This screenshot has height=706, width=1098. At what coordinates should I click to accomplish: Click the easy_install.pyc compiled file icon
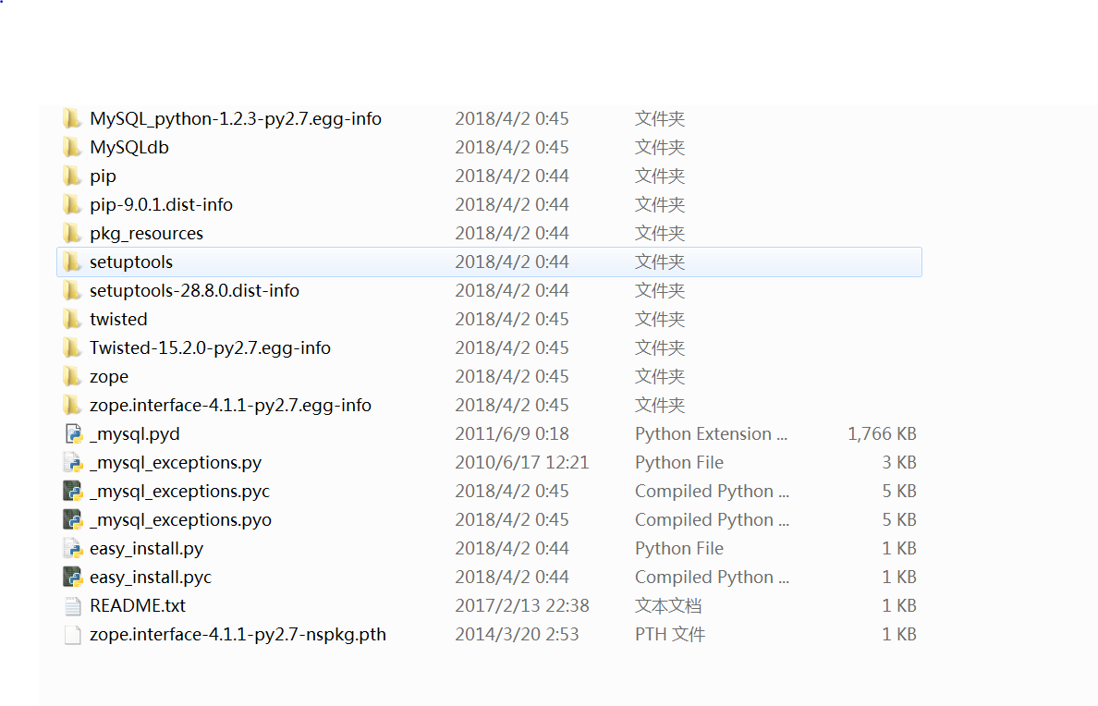[73, 578]
